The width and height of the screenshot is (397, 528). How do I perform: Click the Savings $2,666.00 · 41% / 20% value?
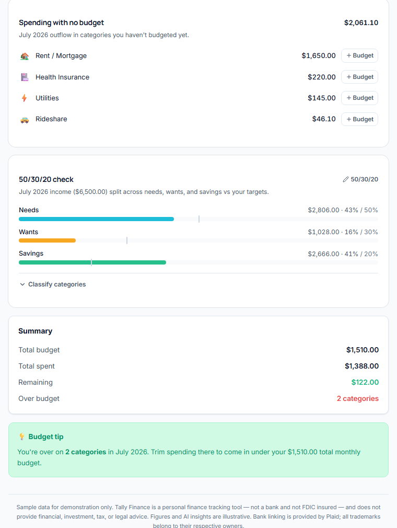pyautogui.click(x=343, y=254)
